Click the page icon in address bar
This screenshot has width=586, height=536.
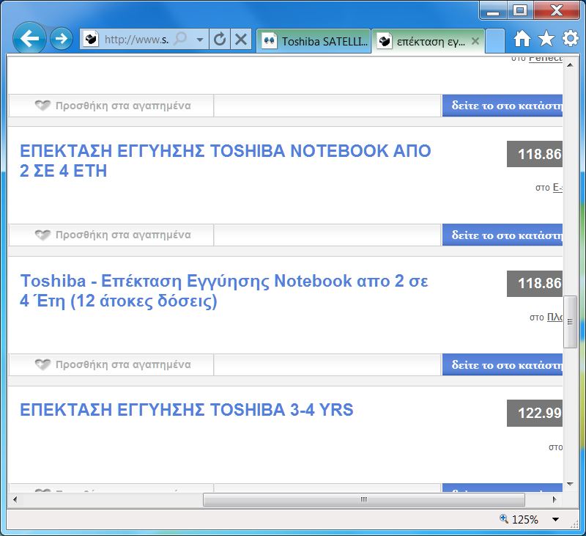[x=91, y=39]
